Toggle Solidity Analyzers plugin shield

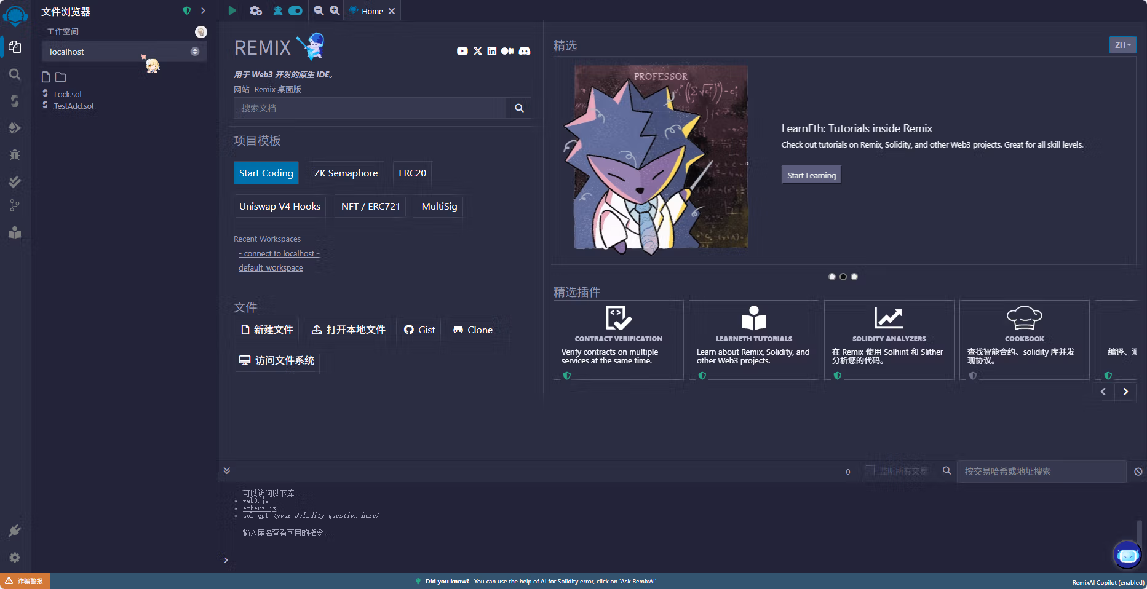click(x=838, y=376)
